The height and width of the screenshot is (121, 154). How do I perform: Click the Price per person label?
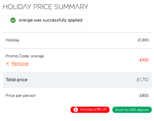[21, 96]
